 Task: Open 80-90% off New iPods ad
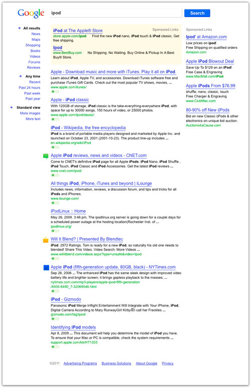pyautogui.click(x=207, y=110)
